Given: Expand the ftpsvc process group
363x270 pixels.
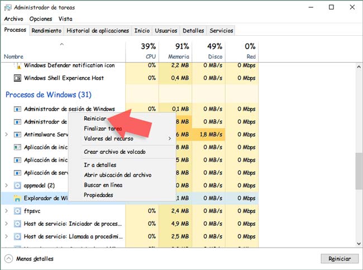Looking at the screenshot, I should click(x=7, y=211).
